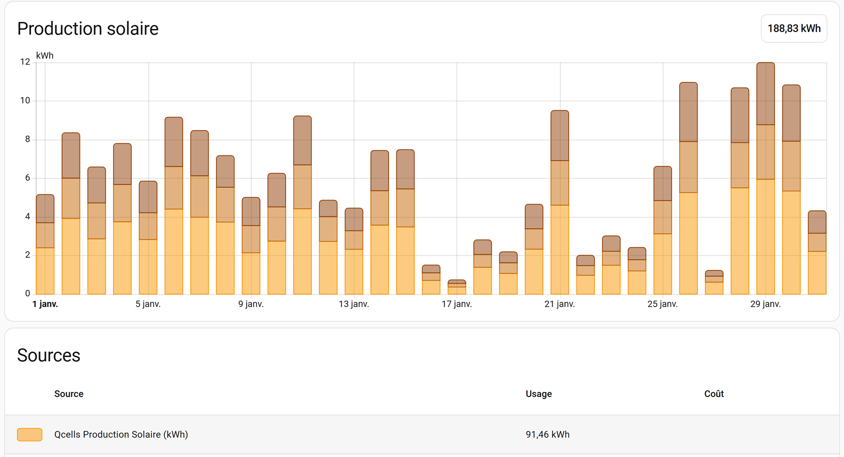Click the 29 janv. axis label
Screen dimensions: 844x457
point(765,304)
